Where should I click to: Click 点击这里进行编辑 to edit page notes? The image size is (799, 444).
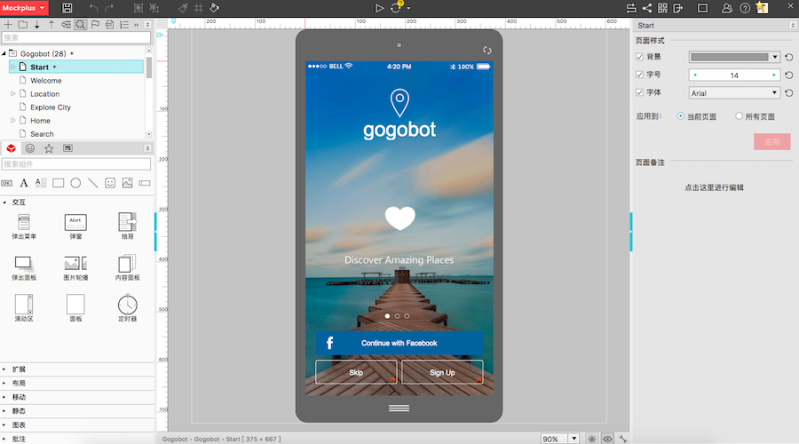coord(714,187)
